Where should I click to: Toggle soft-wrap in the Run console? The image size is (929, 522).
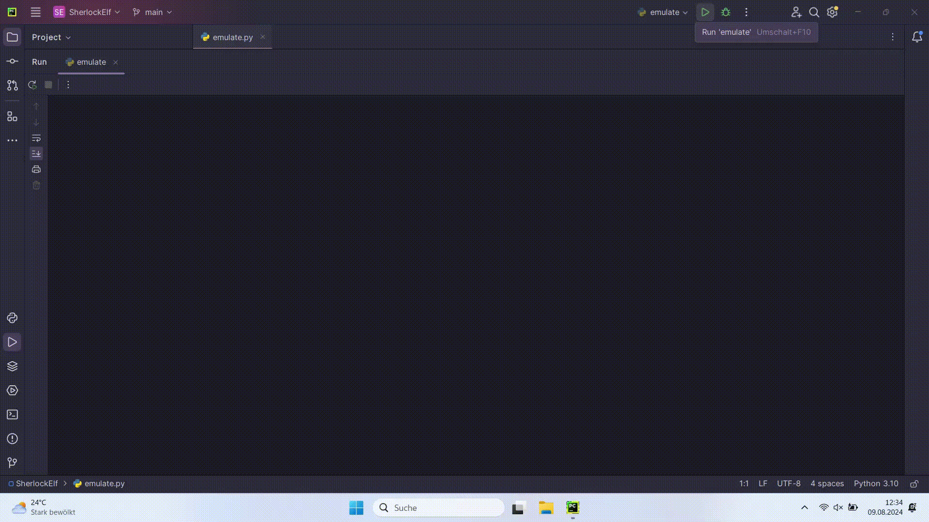coord(36,138)
